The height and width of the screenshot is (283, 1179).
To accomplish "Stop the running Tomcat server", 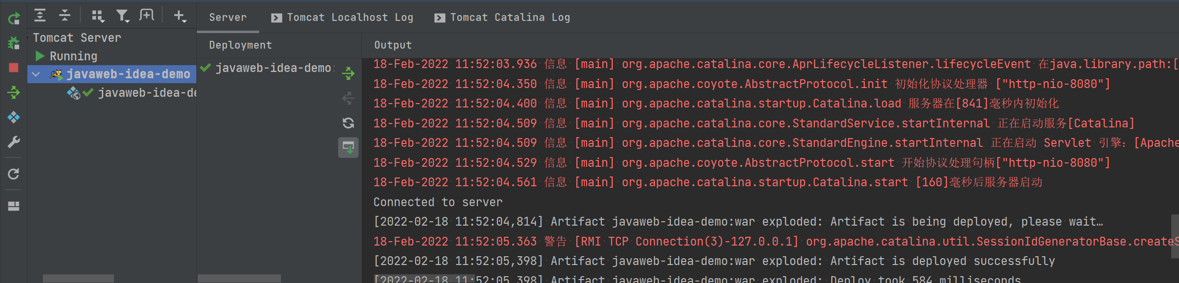I will (x=14, y=68).
